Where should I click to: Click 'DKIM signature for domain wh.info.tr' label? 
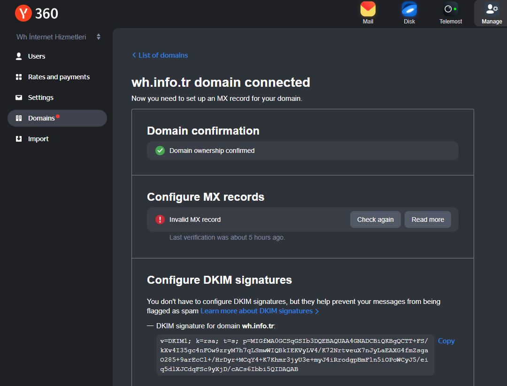pyautogui.click(x=215, y=326)
